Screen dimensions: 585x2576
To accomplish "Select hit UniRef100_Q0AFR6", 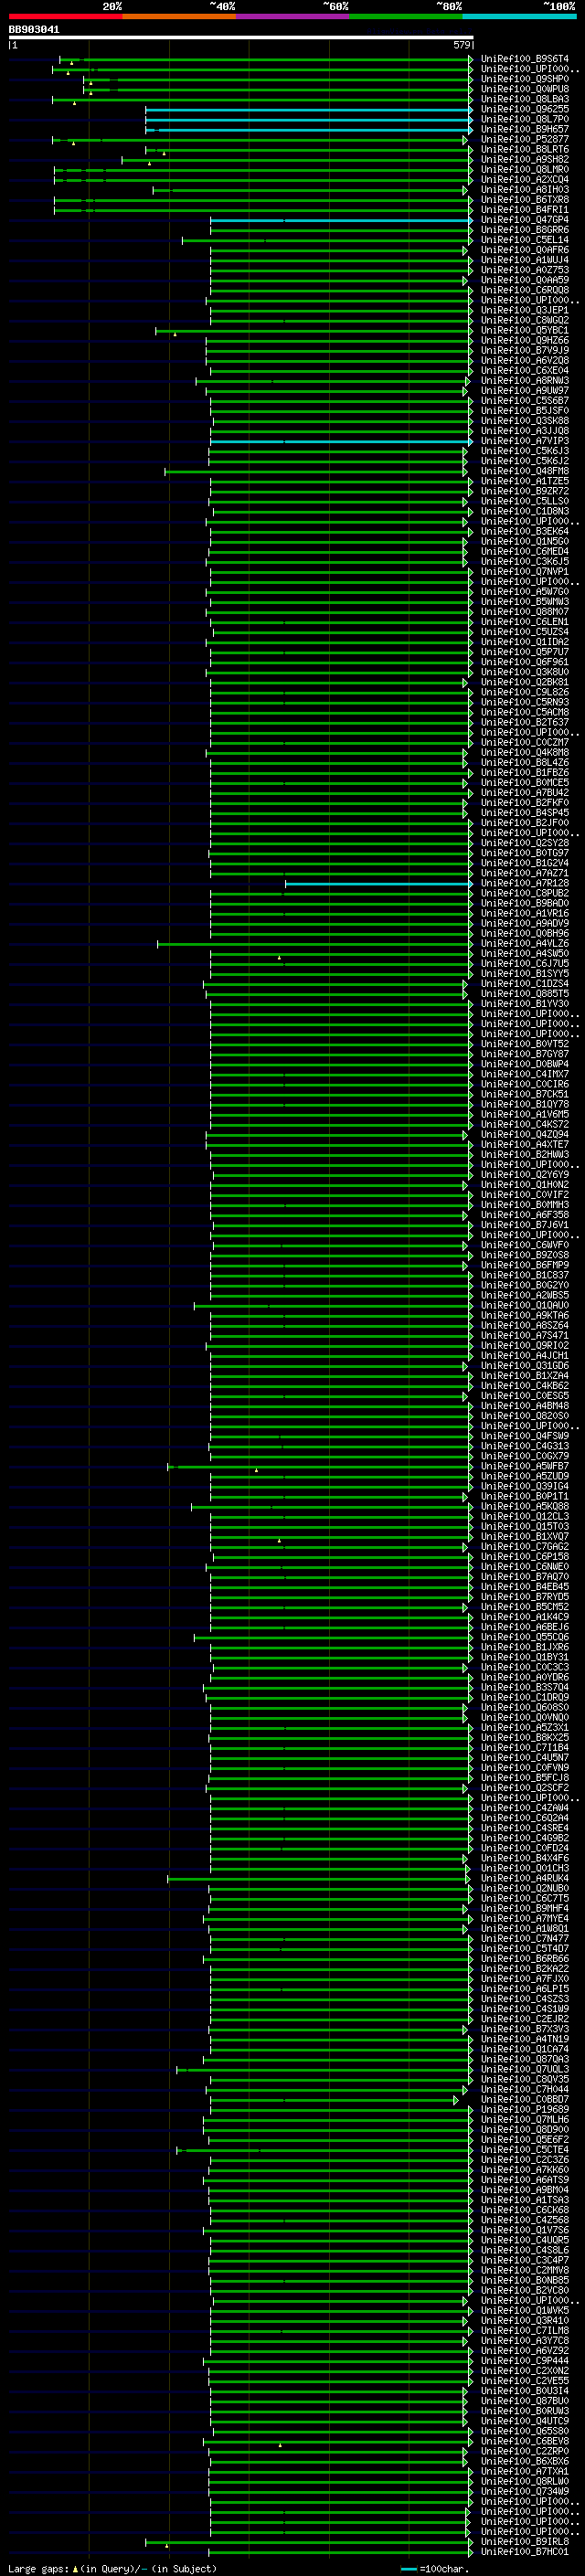I will (x=524, y=250).
